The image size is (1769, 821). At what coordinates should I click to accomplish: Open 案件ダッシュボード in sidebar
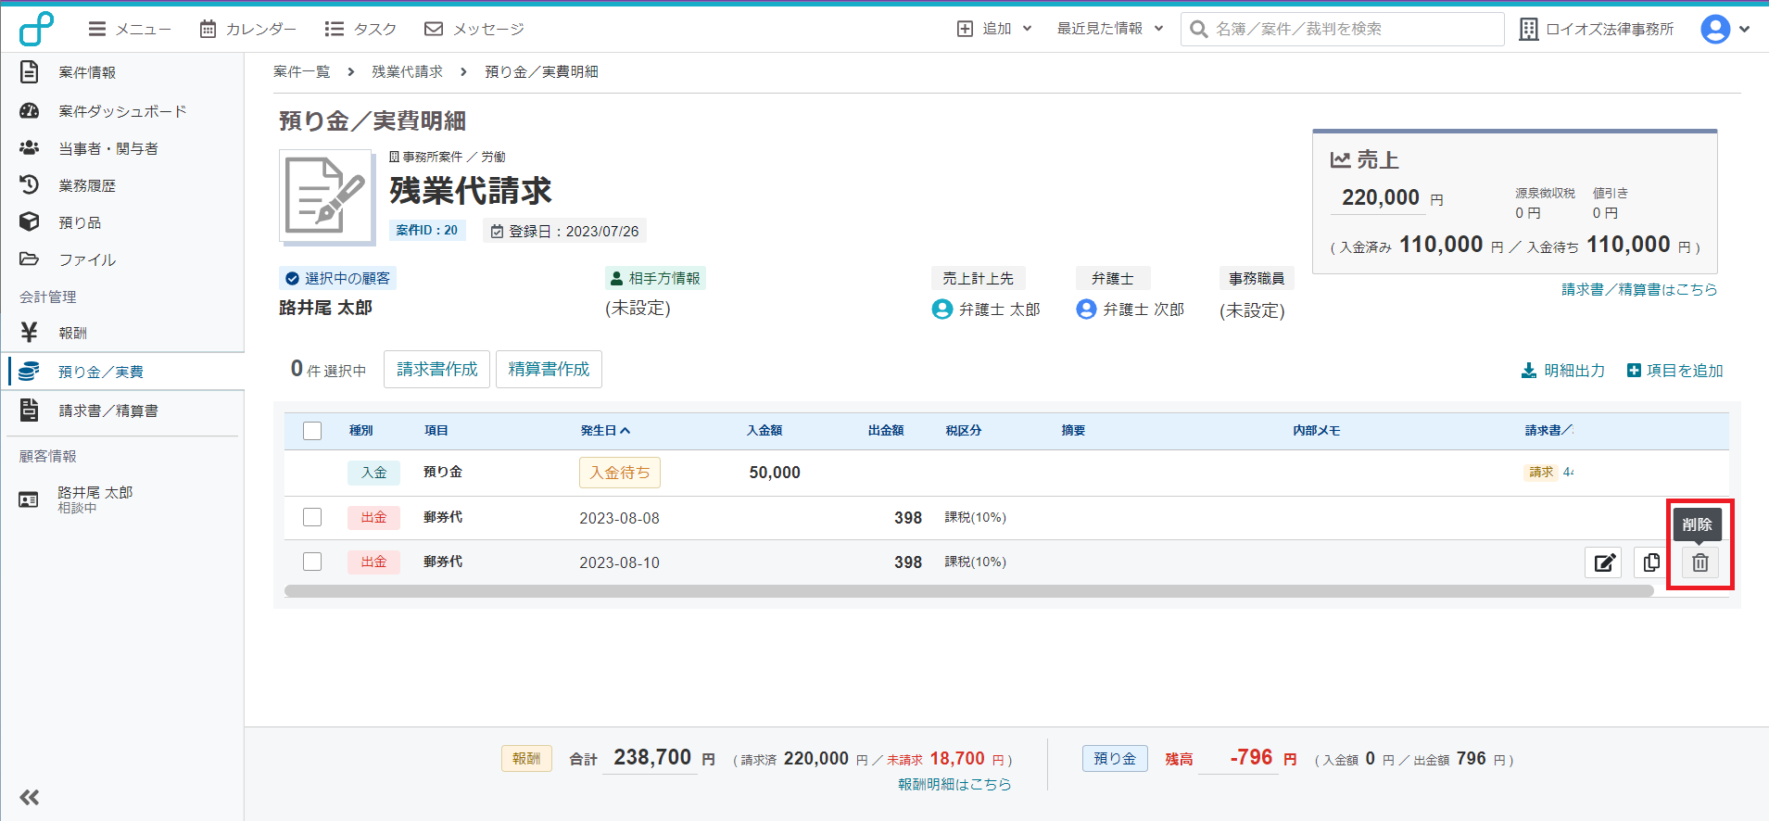122,111
